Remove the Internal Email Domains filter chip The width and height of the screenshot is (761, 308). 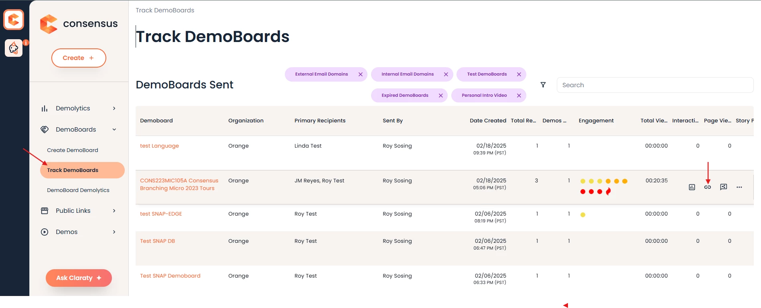446,74
